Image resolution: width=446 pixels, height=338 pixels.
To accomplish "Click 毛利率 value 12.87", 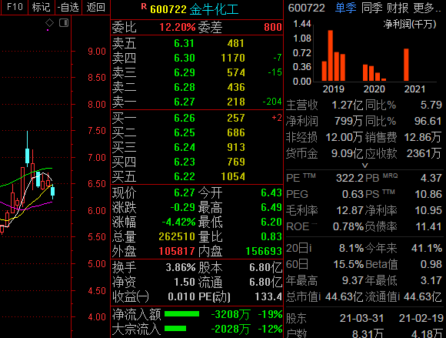I will (x=350, y=210).
